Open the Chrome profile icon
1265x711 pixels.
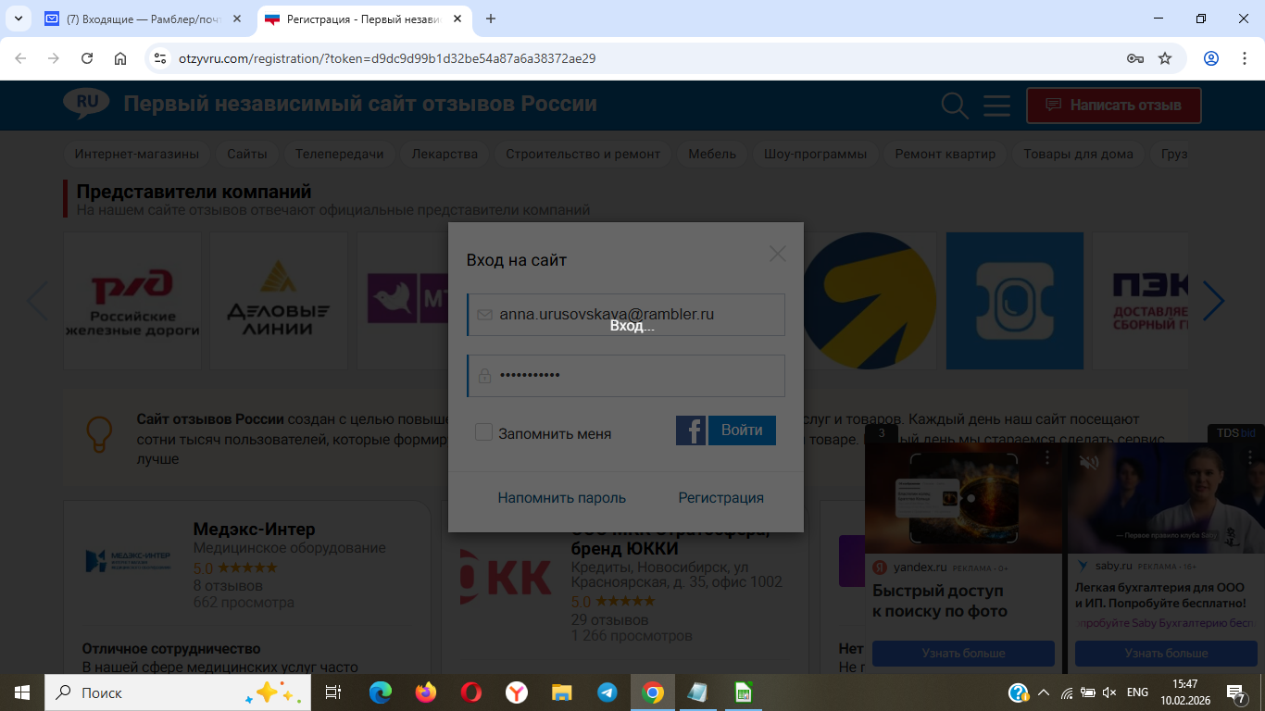[1211, 58]
